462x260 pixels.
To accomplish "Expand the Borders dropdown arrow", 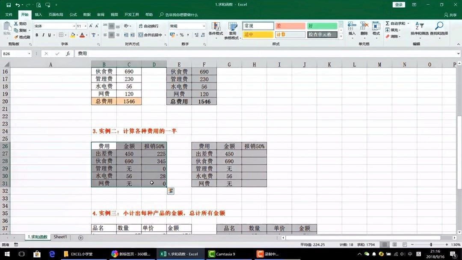I will (65, 35).
